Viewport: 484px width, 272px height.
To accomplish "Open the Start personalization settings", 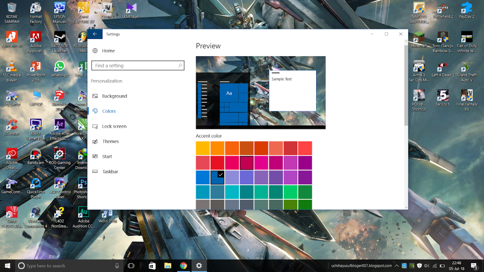I will (107, 156).
